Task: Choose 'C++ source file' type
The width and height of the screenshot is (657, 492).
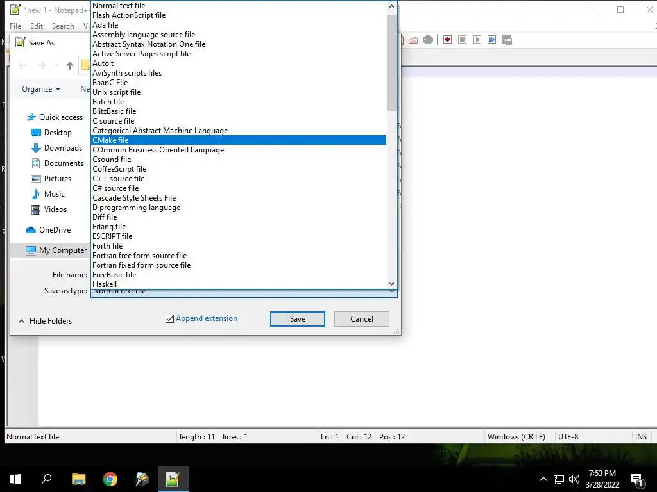Action: [239, 179]
